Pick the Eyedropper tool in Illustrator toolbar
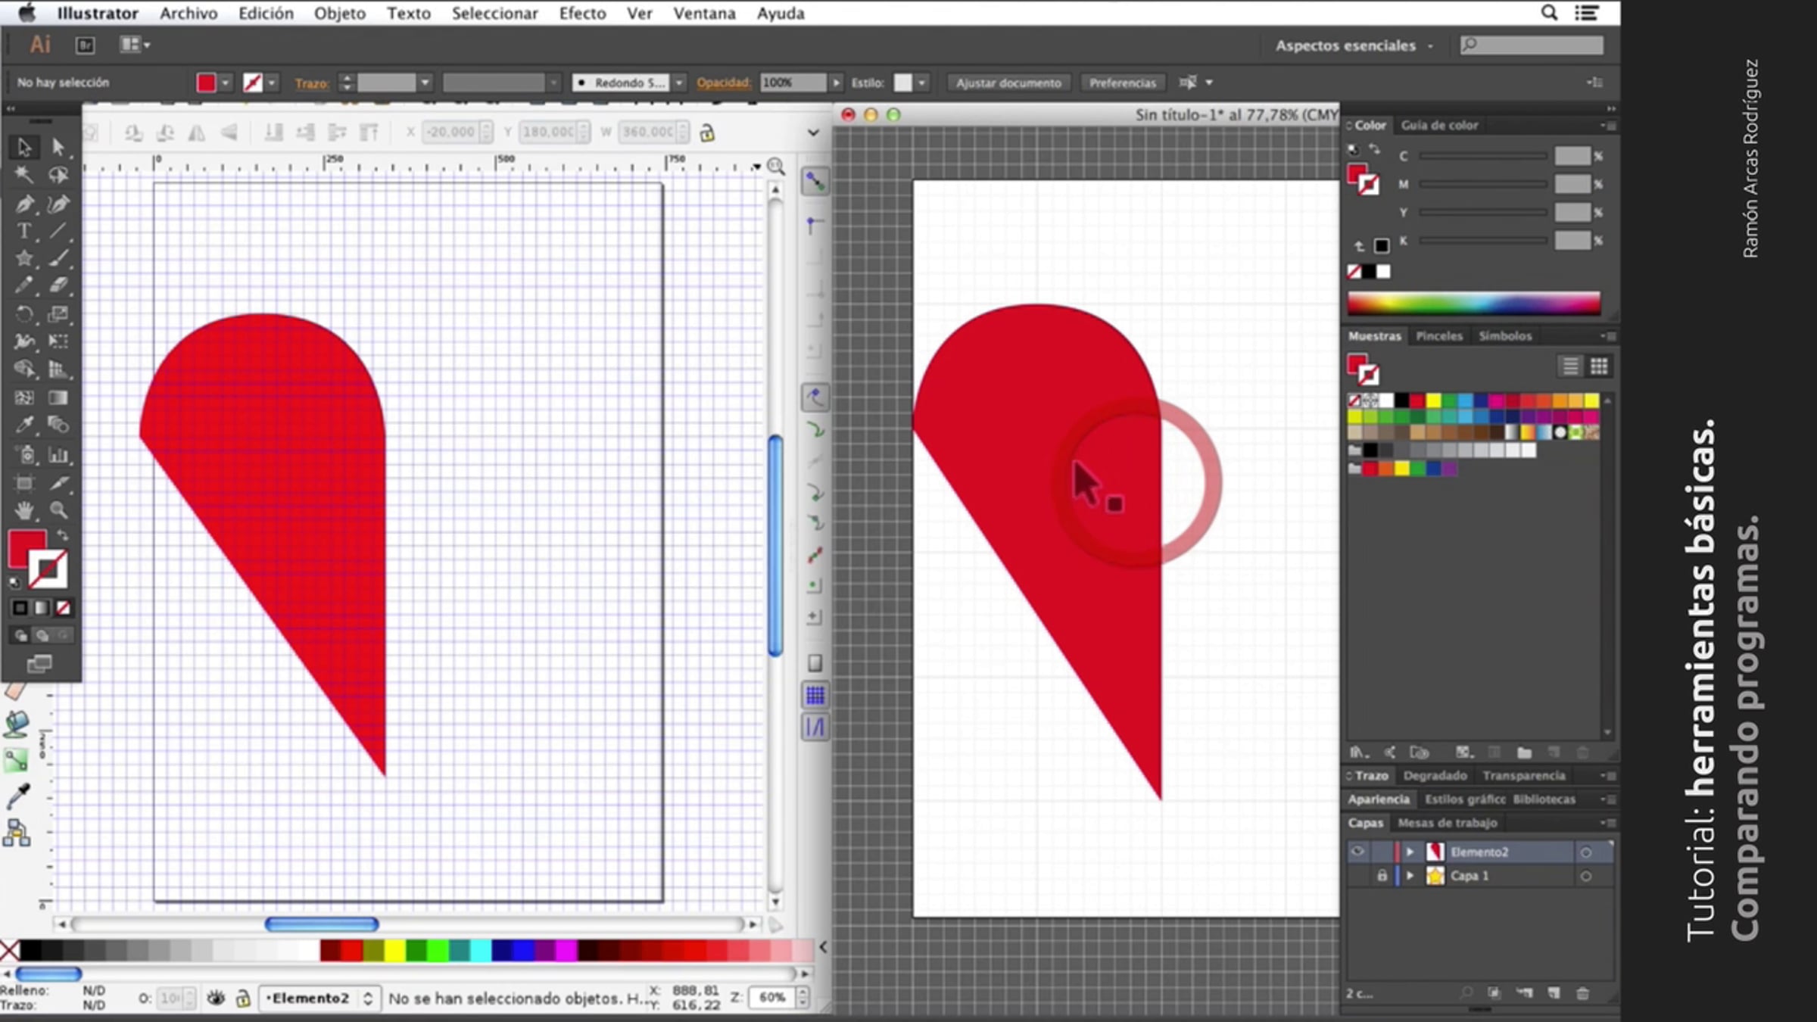Image resolution: width=1817 pixels, height=1022 pixels. click(23, 425)
